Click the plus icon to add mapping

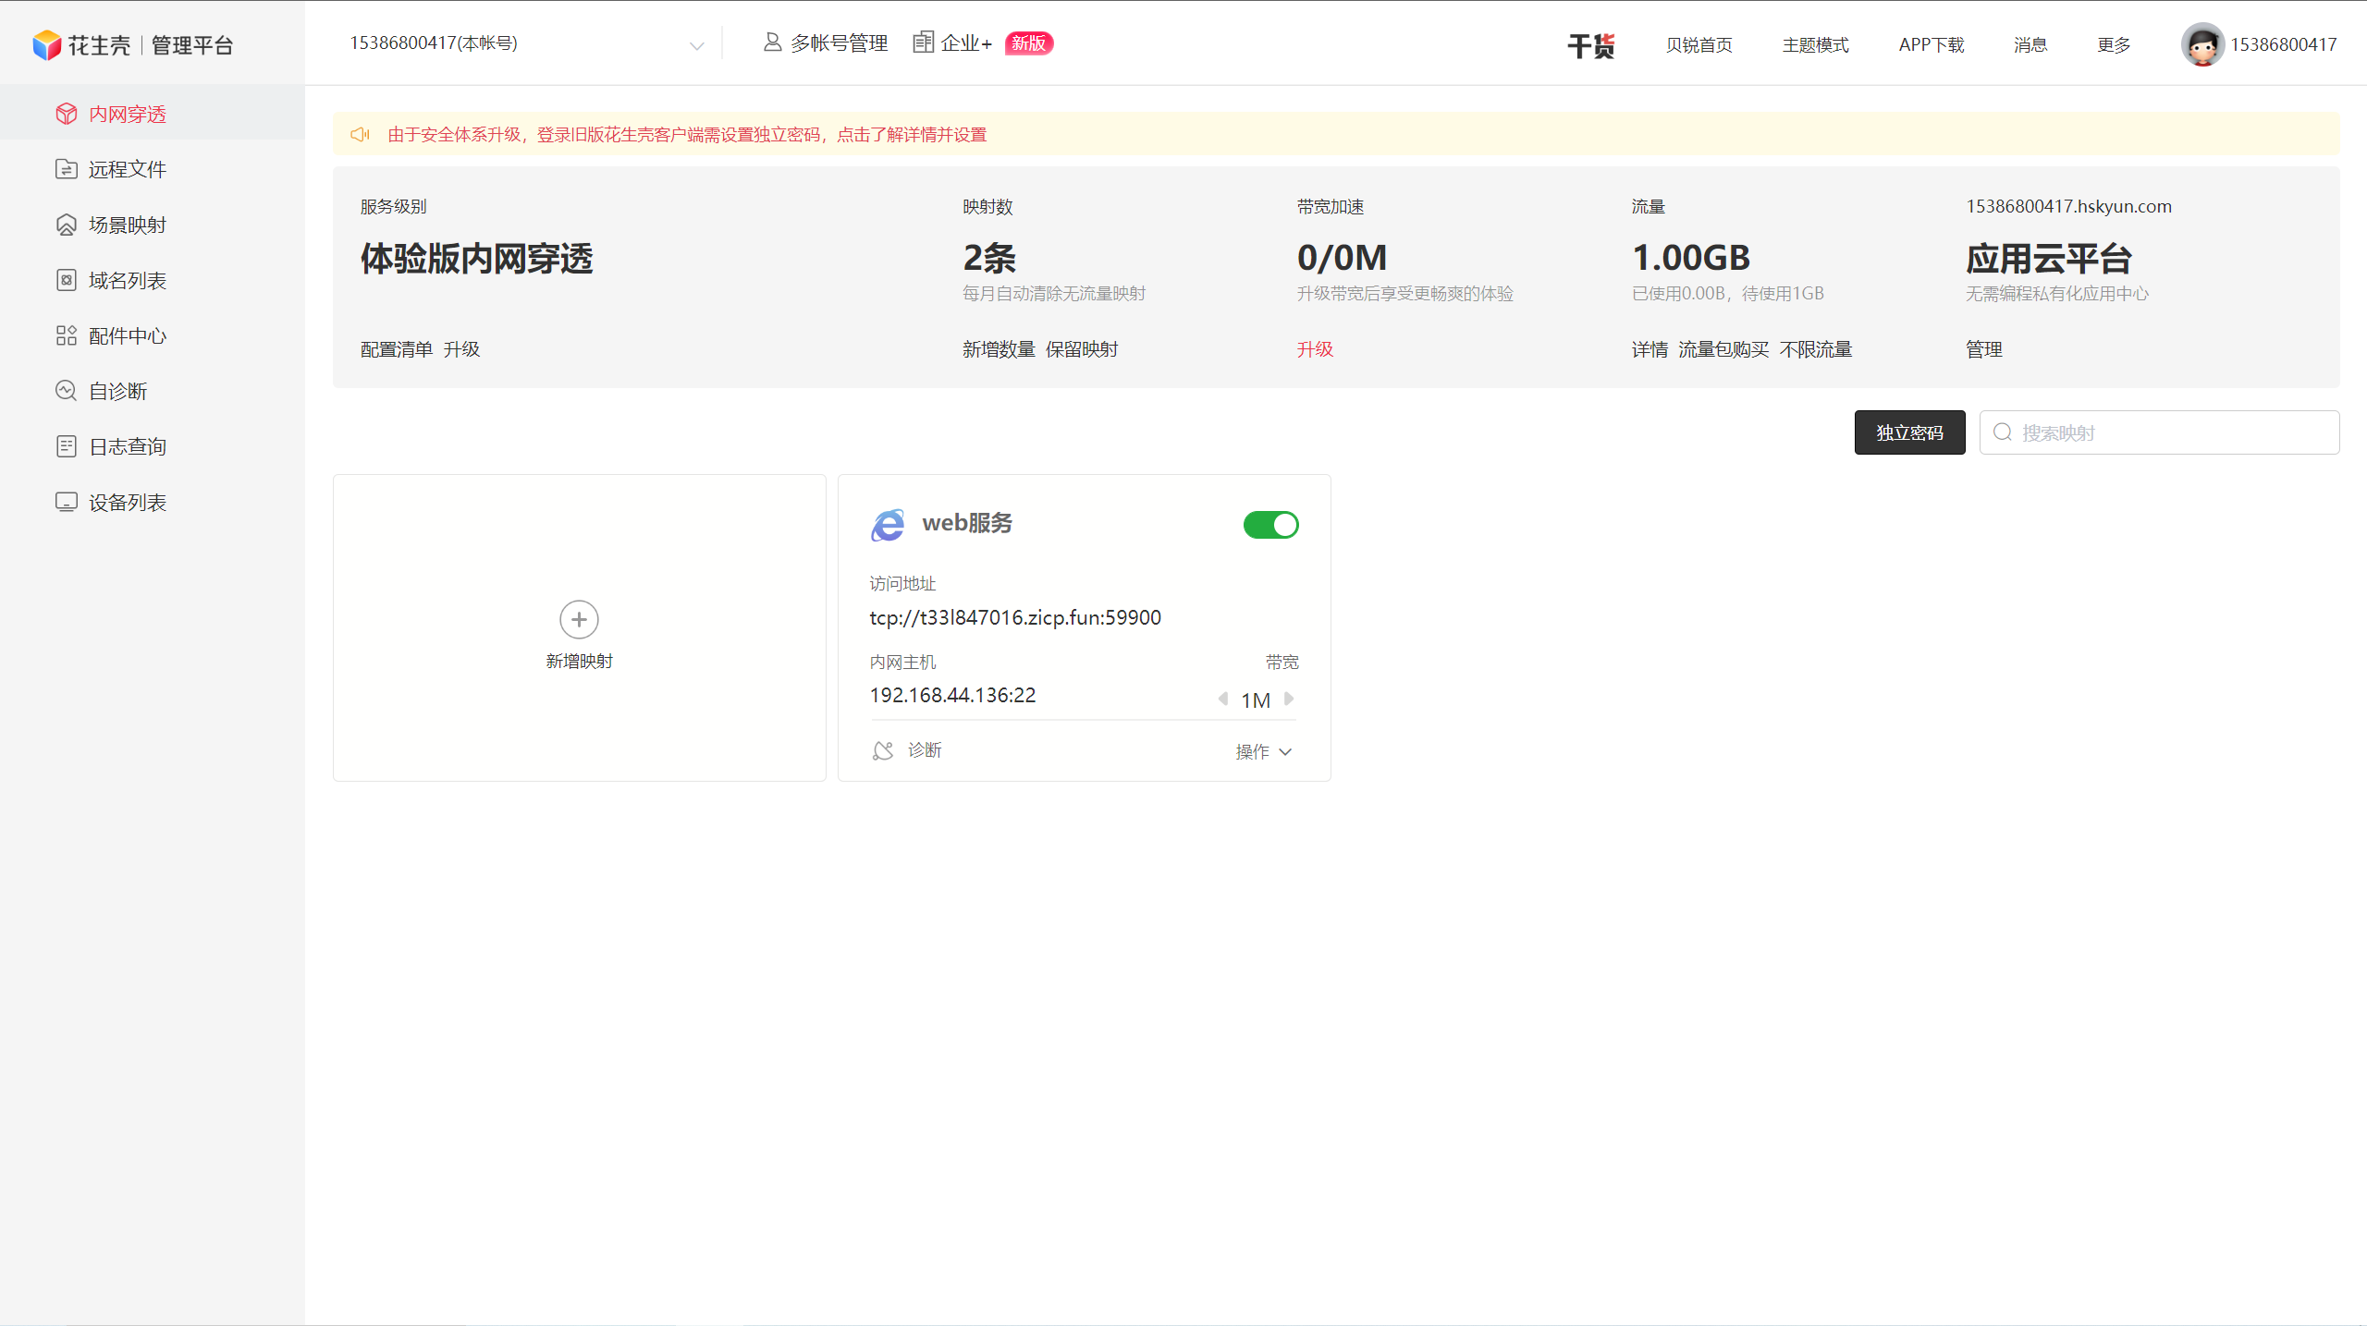point(579,619)
